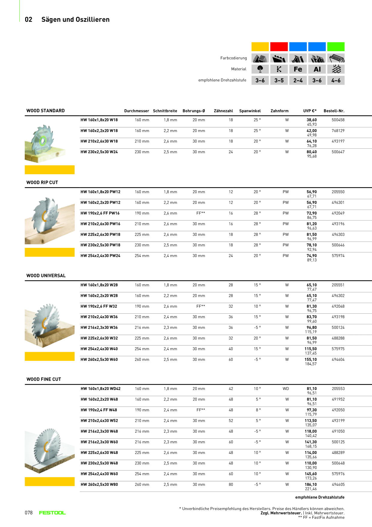Select product HW 160x1,8x20 W18
372x527 pixels.
99,120
